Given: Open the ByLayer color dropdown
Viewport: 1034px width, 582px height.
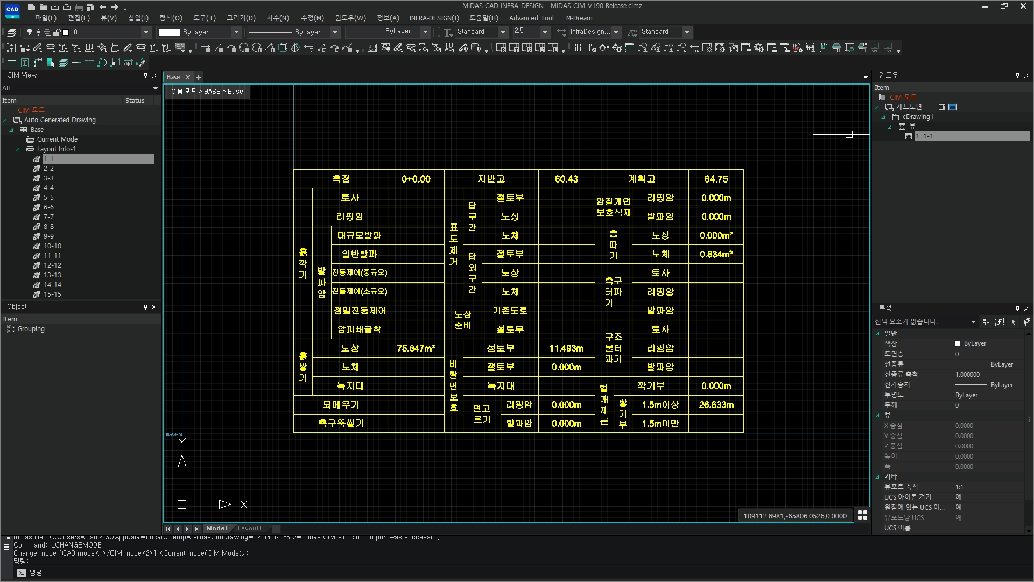Looking at the screenshot, I should pyautogui.click(x=236, y=32).
